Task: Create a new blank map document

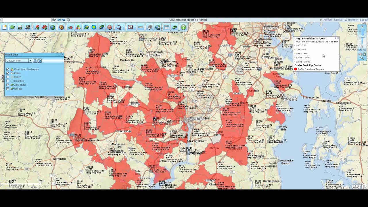Action: [x=4, y=27]
